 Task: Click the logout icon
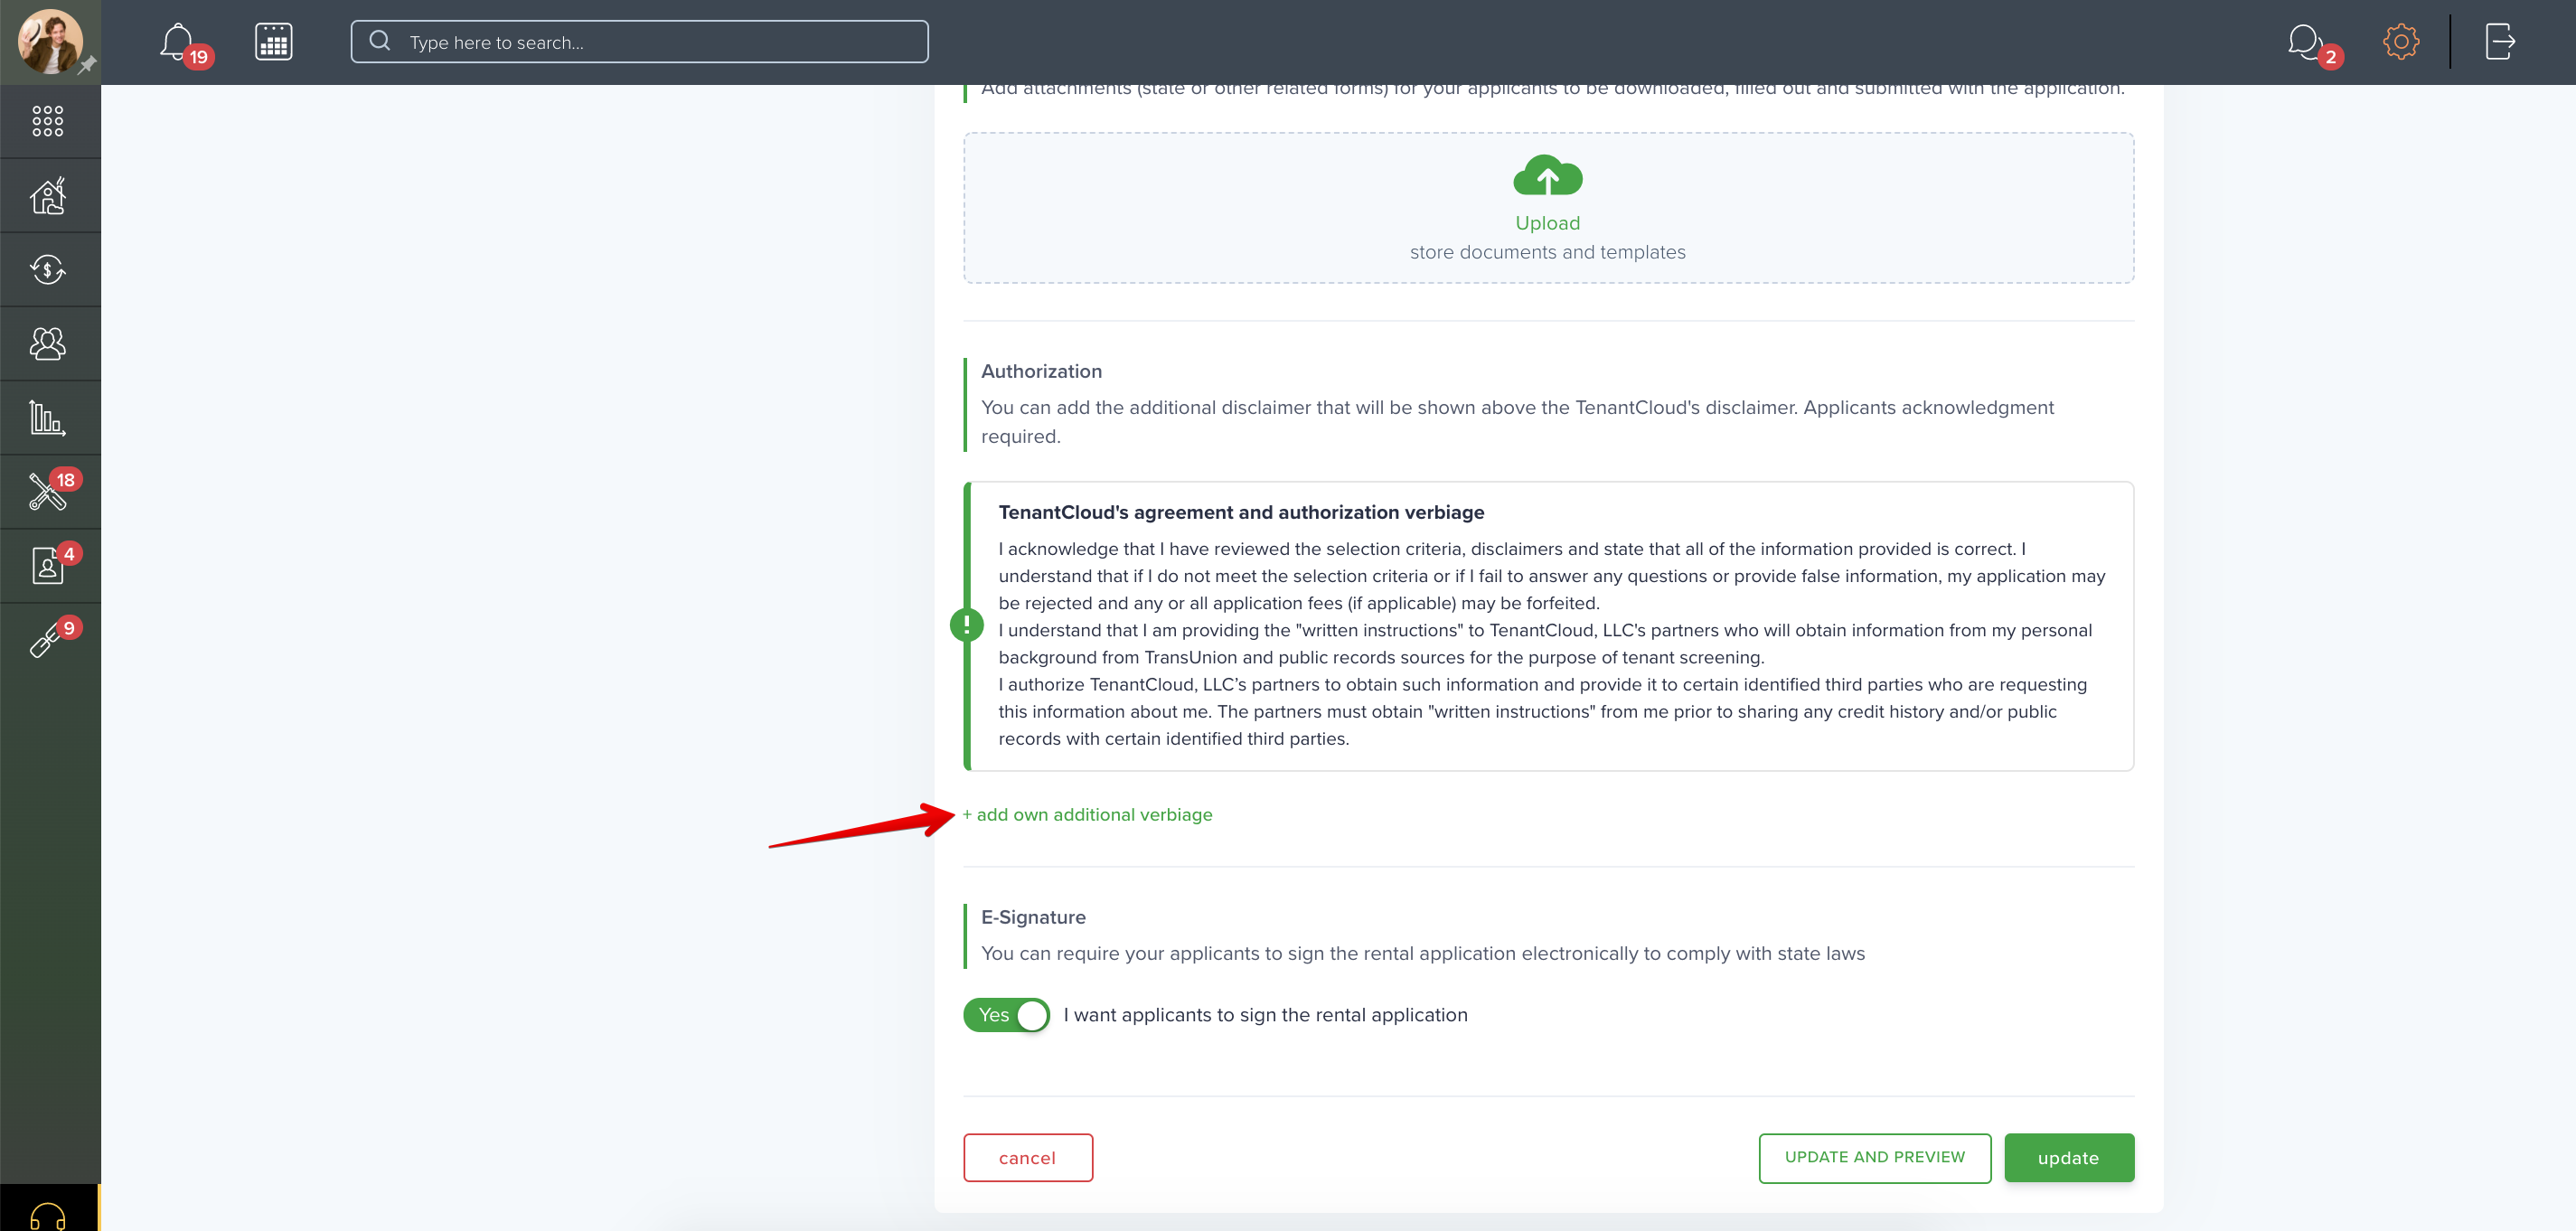tap(2500, 42)
